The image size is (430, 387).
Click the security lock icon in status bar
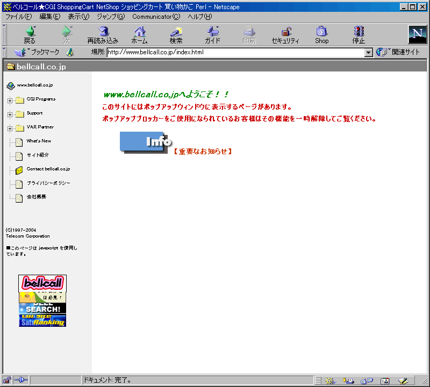pyautogui.click(x=7, y=380)
